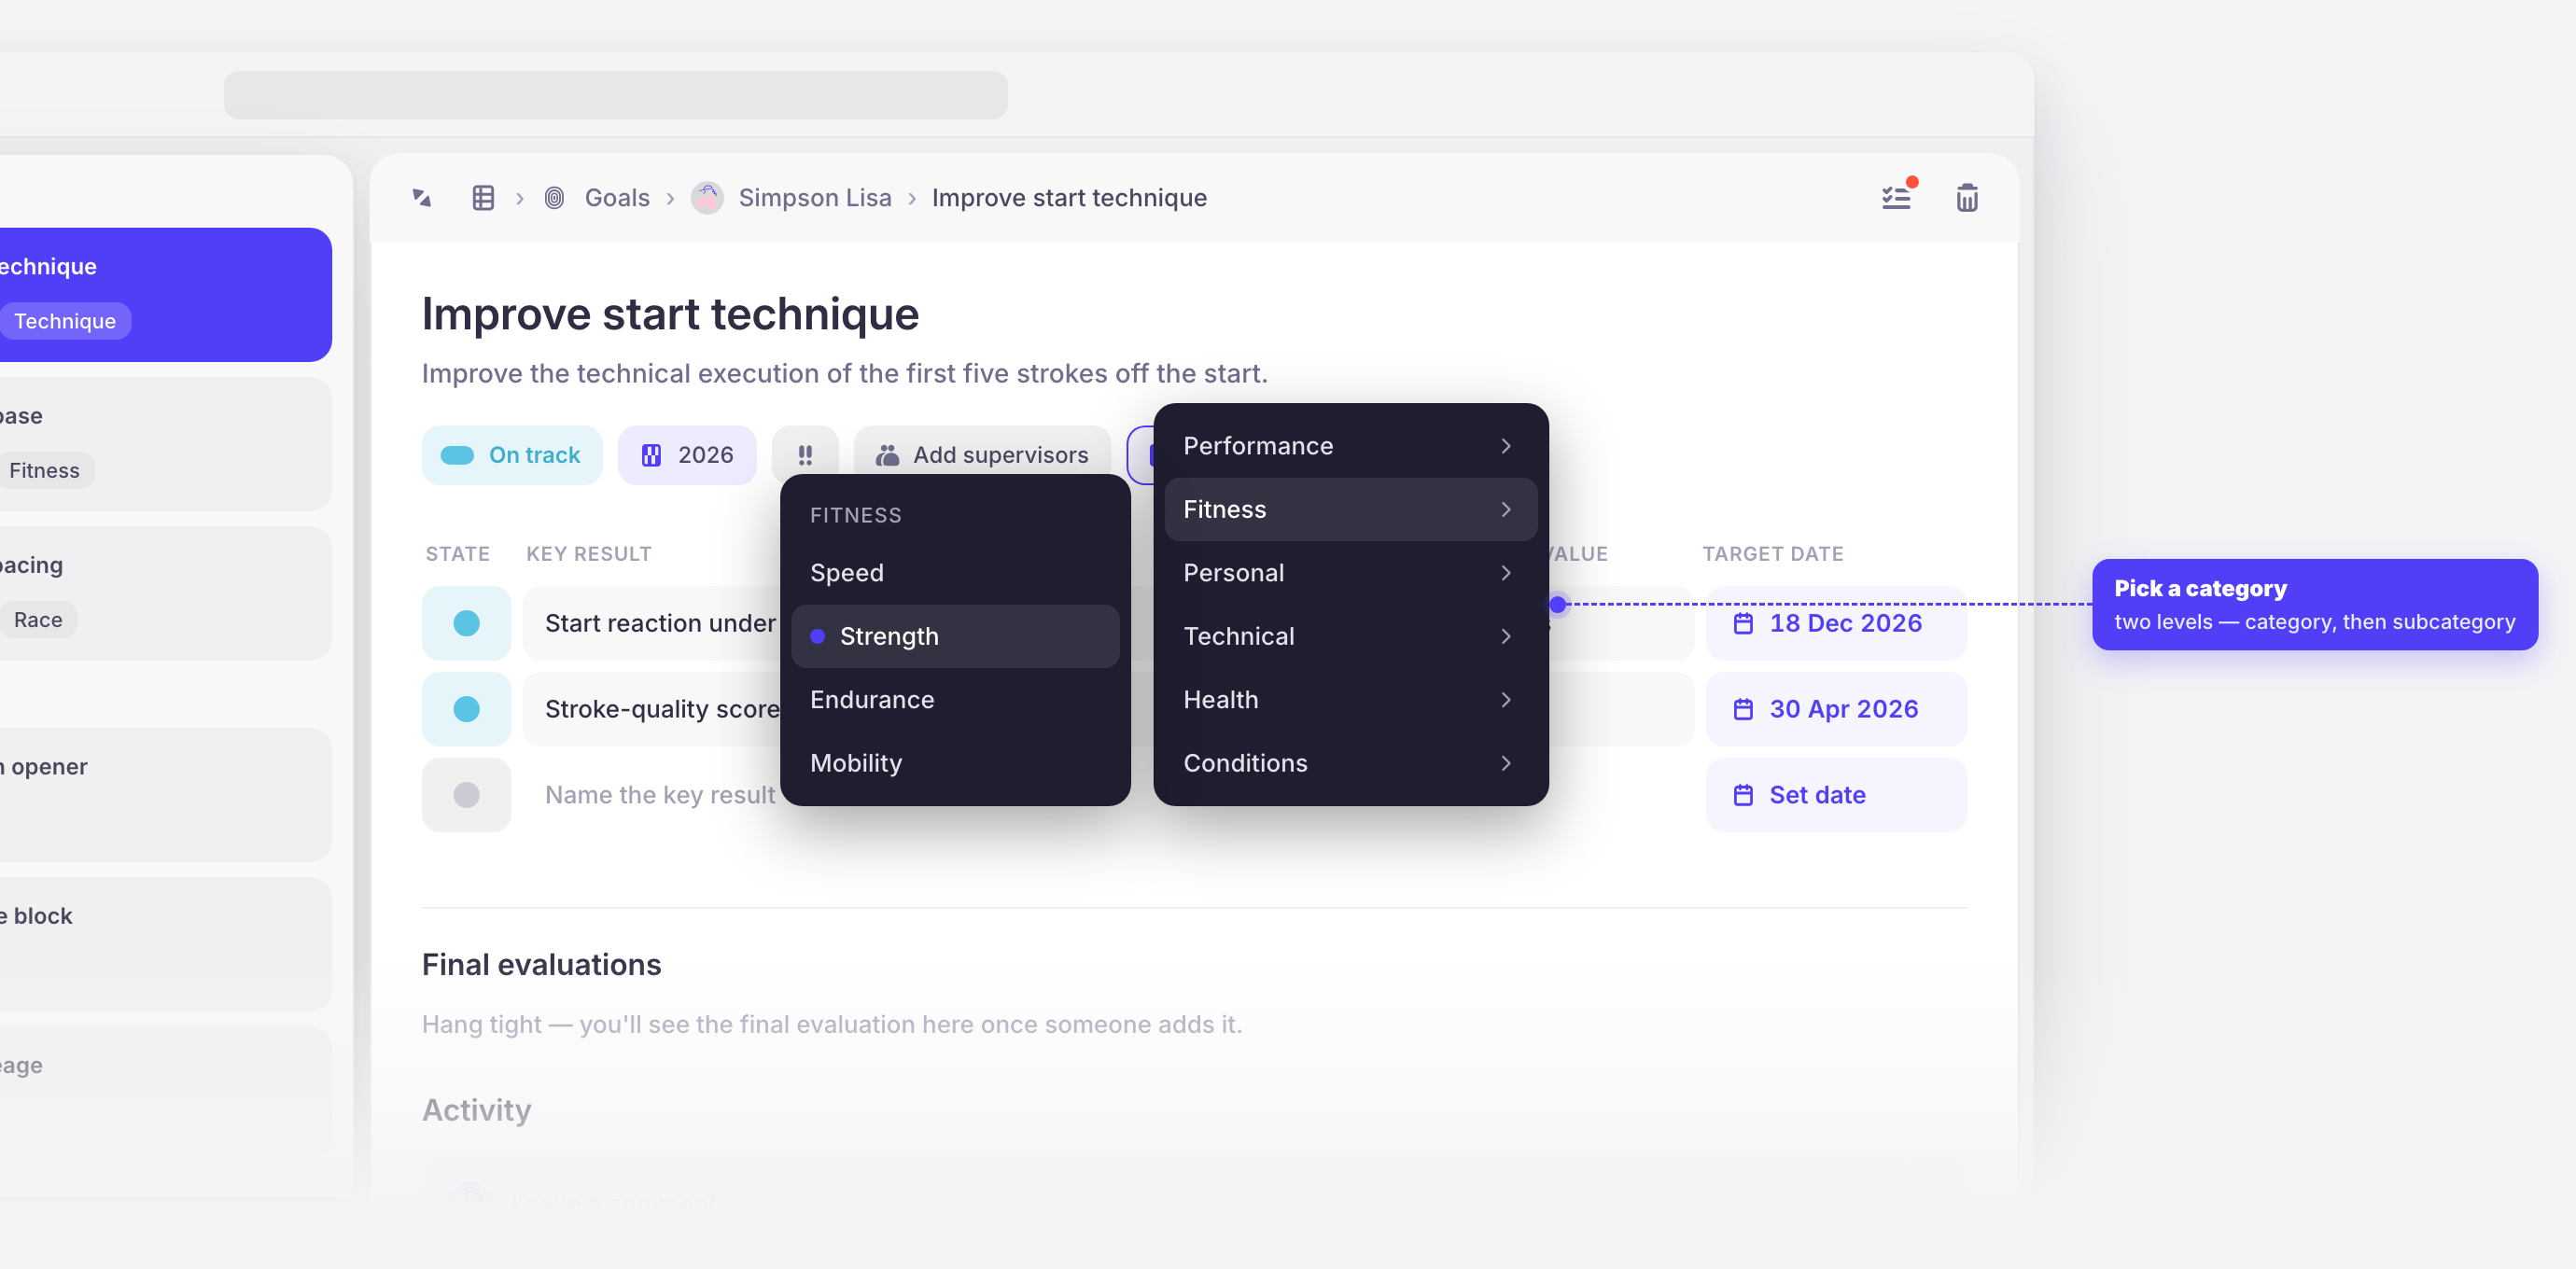Screen dimensions: 2576x1269
Task: Toggle state of the new key result row
Action: pyautogui.click(x=466, y=795)
